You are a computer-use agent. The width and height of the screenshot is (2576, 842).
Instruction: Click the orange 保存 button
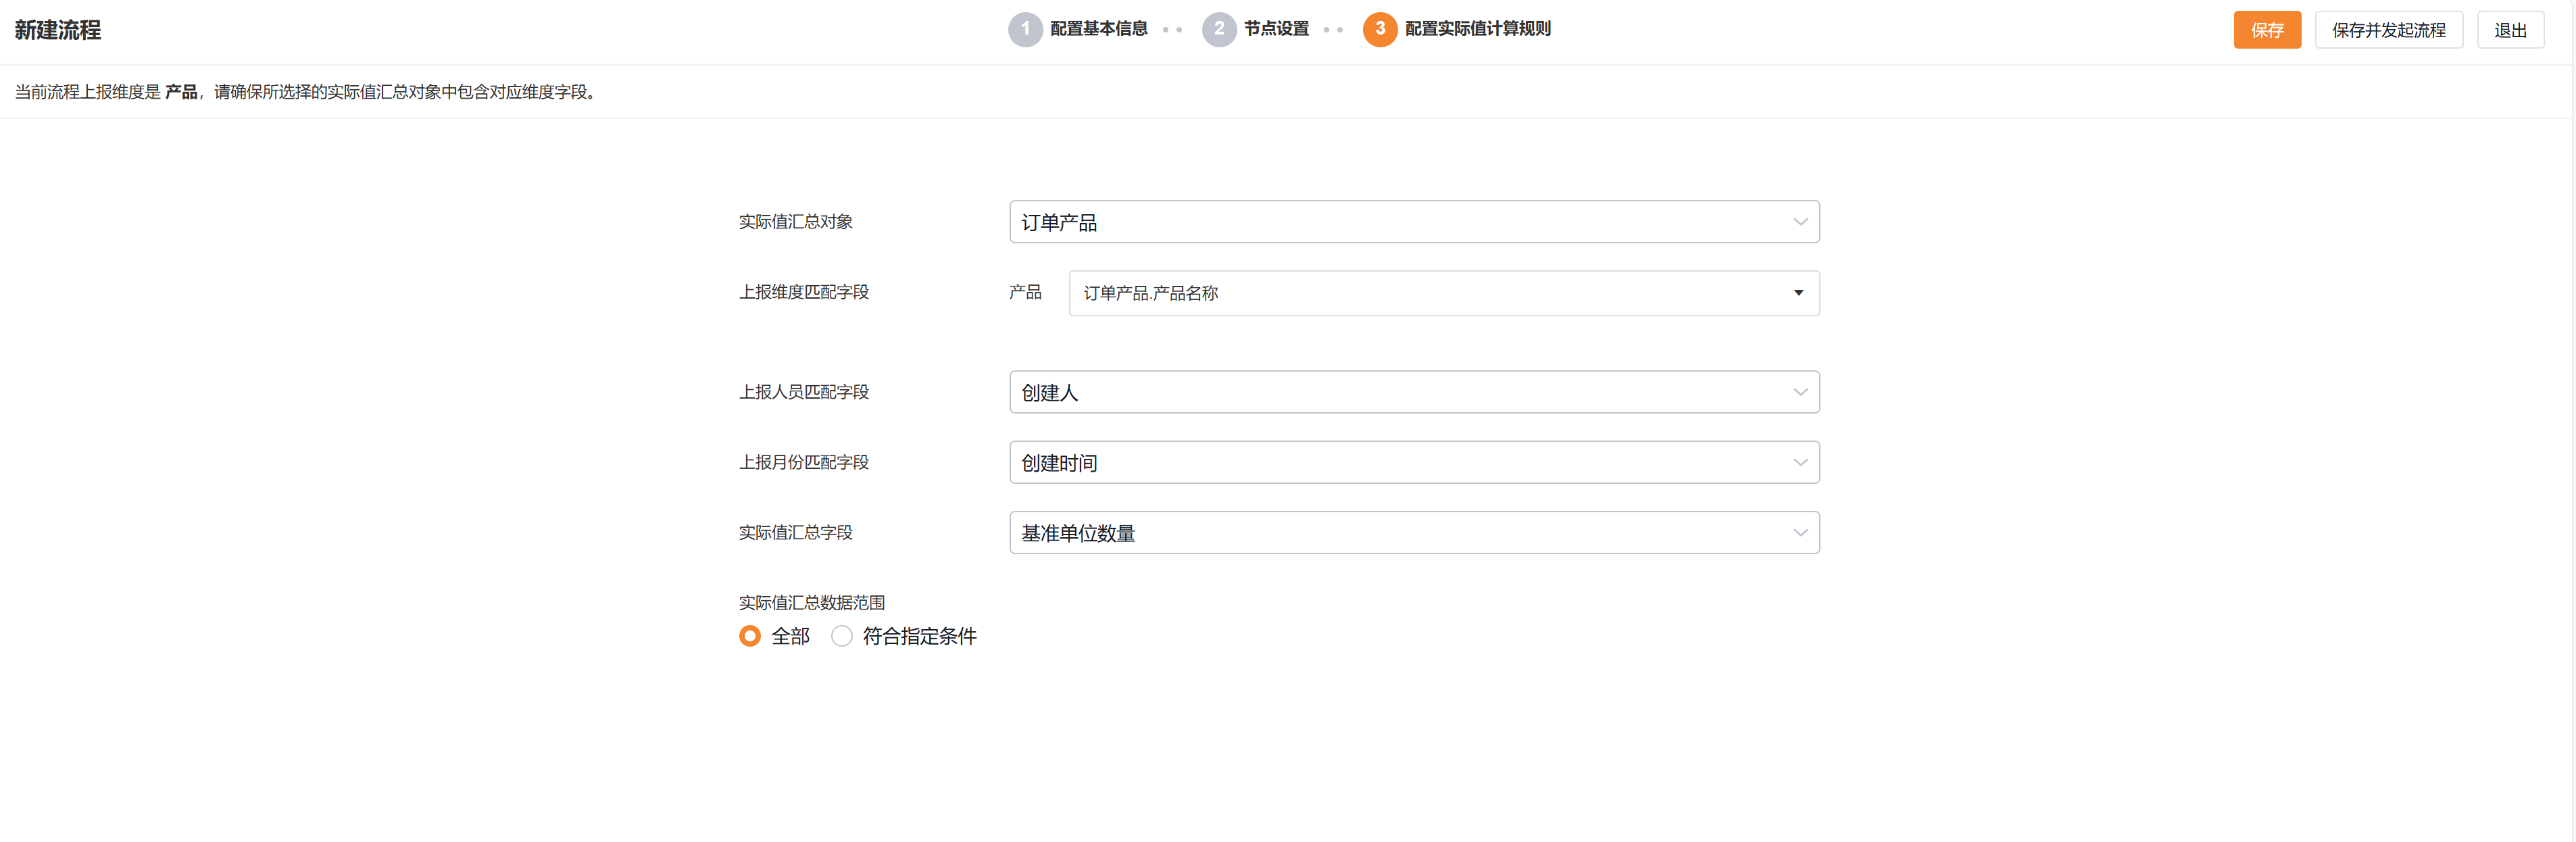pos(2266,30)
